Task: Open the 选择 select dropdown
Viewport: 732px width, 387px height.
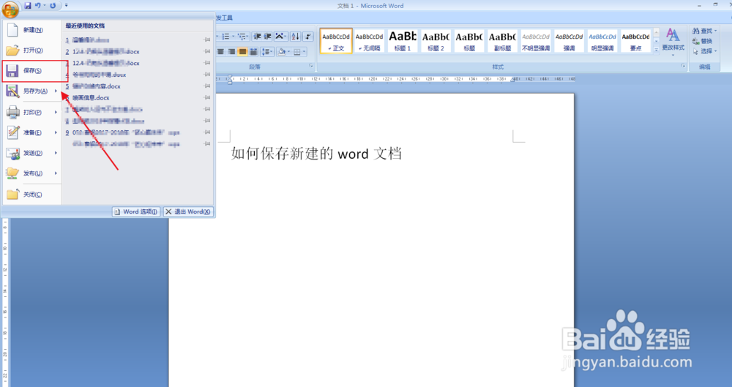Action: coord(704,51)
